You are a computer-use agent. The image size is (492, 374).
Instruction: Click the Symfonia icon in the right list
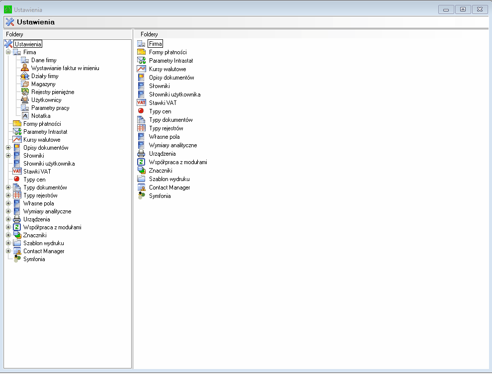[141, 196]
